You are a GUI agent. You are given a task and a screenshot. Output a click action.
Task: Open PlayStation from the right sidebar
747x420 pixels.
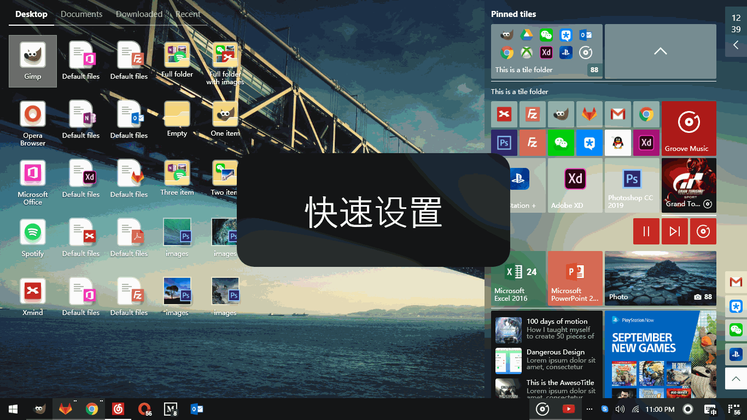(x=736, y=354)
